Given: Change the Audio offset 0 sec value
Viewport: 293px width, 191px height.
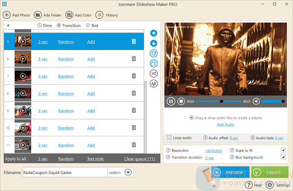Looking at the screenshot, I should pos(234,138).
